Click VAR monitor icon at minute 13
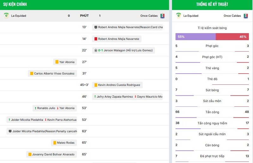The width and height of the screenshot is (253, 163). point(96,27)
